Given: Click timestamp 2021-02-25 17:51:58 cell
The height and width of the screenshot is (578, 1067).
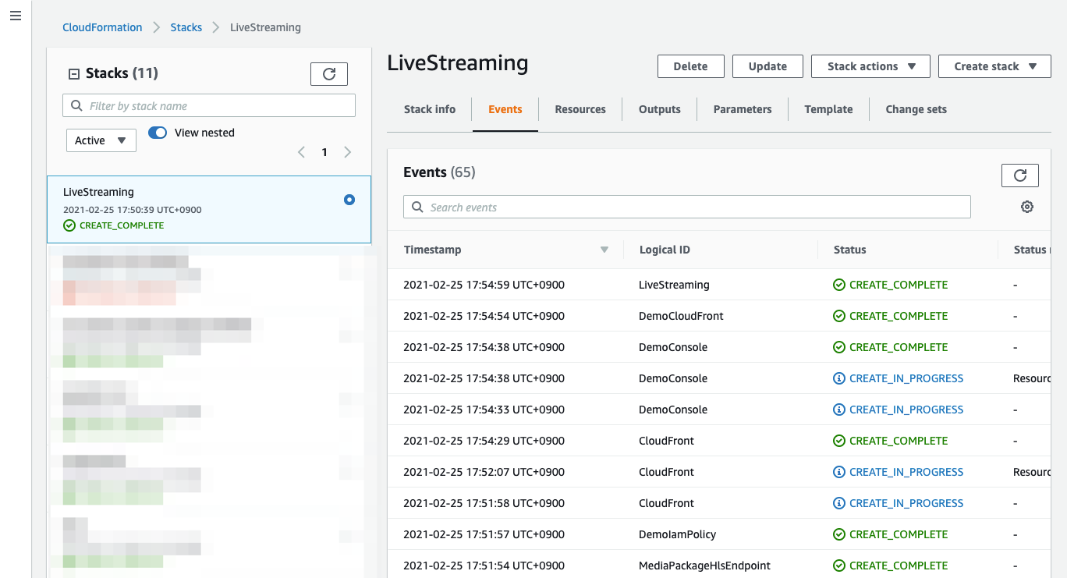Looking at the screenshot, I should click(484, 503).
